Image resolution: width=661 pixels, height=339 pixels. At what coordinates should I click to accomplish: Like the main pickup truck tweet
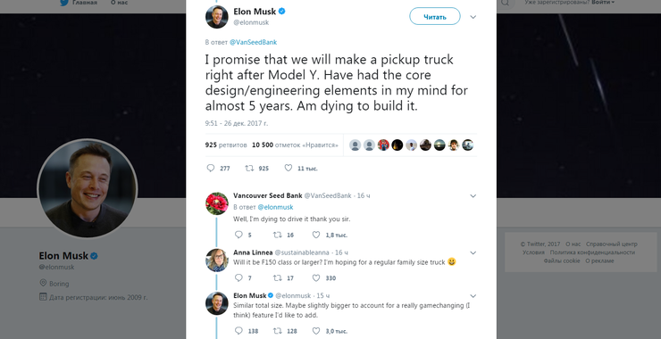coord(289,168)
